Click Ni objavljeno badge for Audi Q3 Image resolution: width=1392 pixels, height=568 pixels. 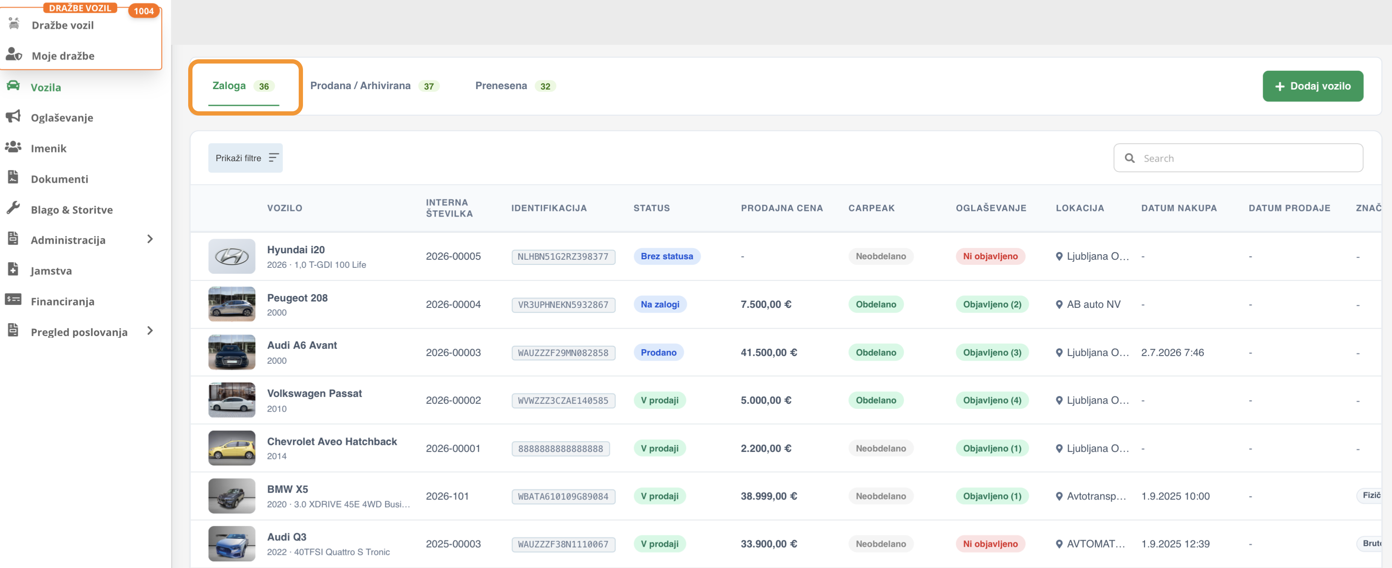pyautogui.click(x=990, y=544)
